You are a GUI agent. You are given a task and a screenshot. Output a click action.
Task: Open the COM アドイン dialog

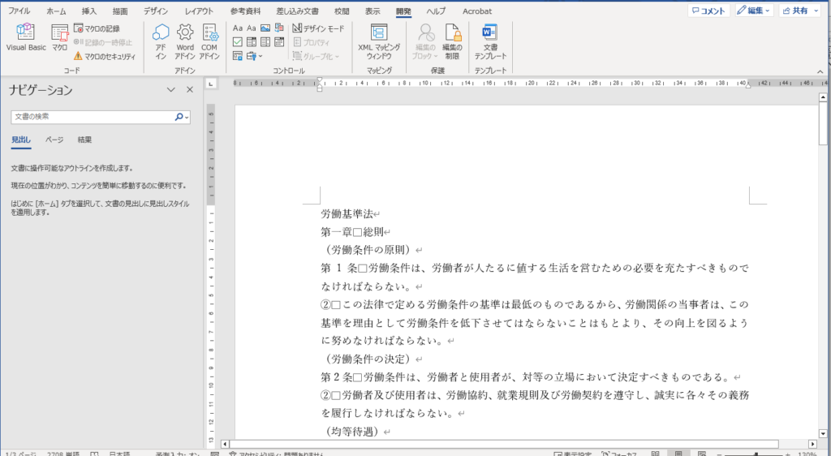click(x=209, y=41)
